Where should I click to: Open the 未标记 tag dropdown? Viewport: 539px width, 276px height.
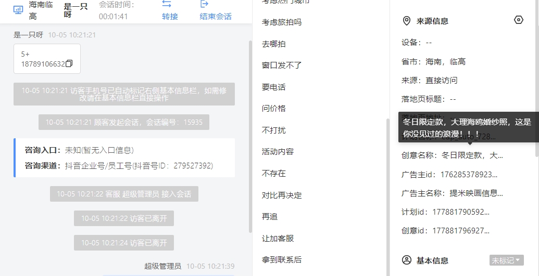pyautogui.click(x=506, y=260)
